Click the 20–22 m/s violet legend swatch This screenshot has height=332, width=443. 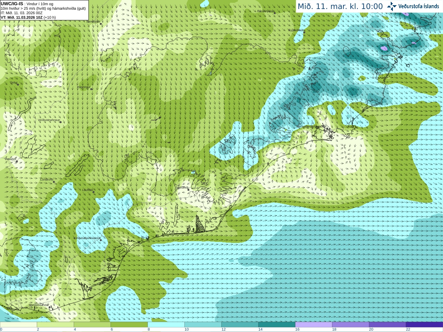388,325
